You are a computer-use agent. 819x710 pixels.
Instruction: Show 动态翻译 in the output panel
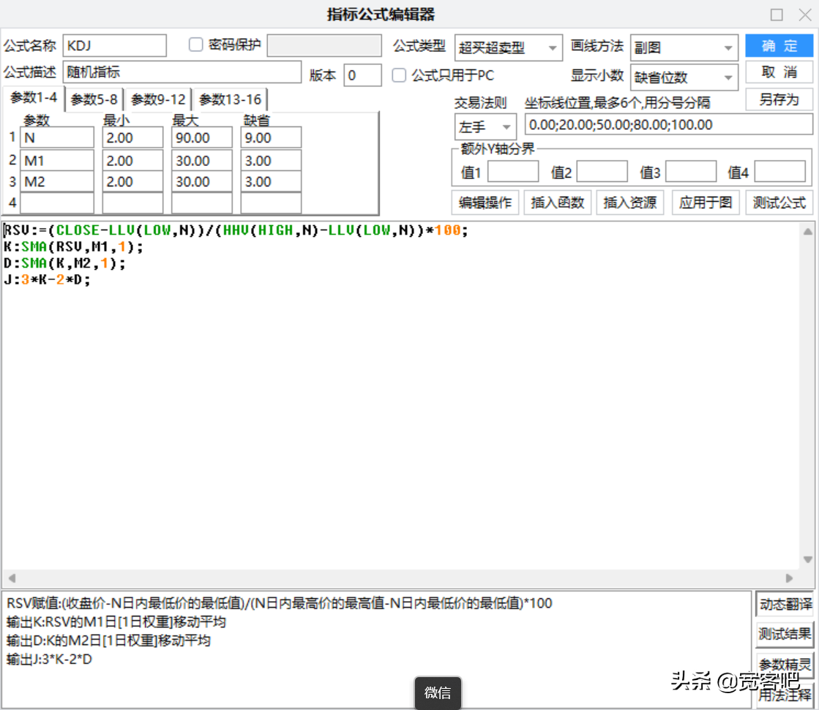tap(785, 604)
